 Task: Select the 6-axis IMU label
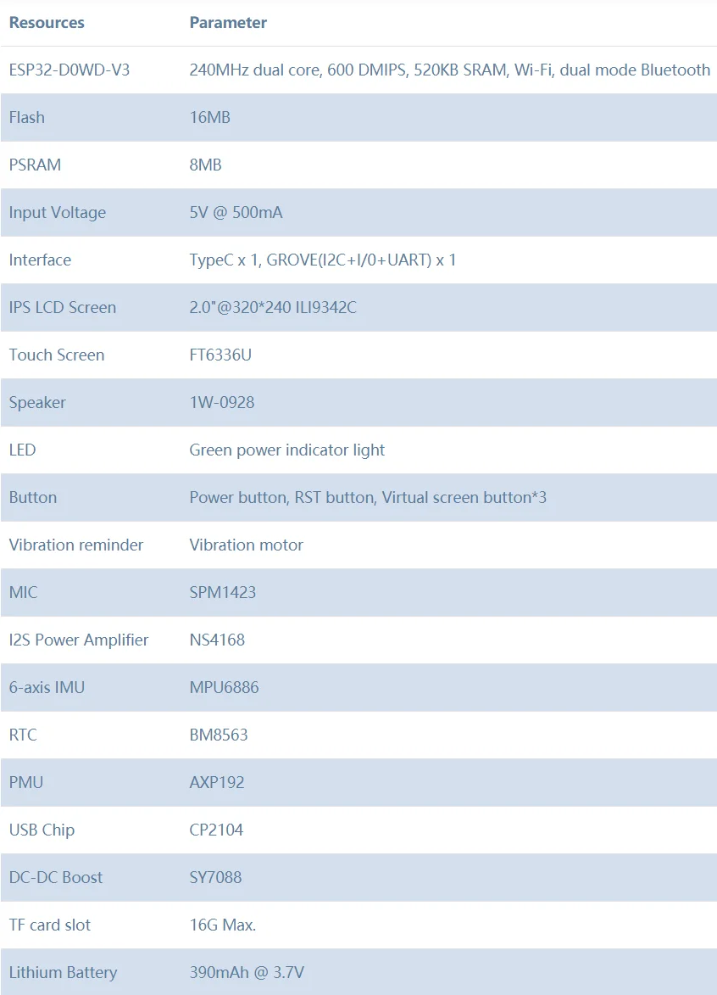[47, 688]
